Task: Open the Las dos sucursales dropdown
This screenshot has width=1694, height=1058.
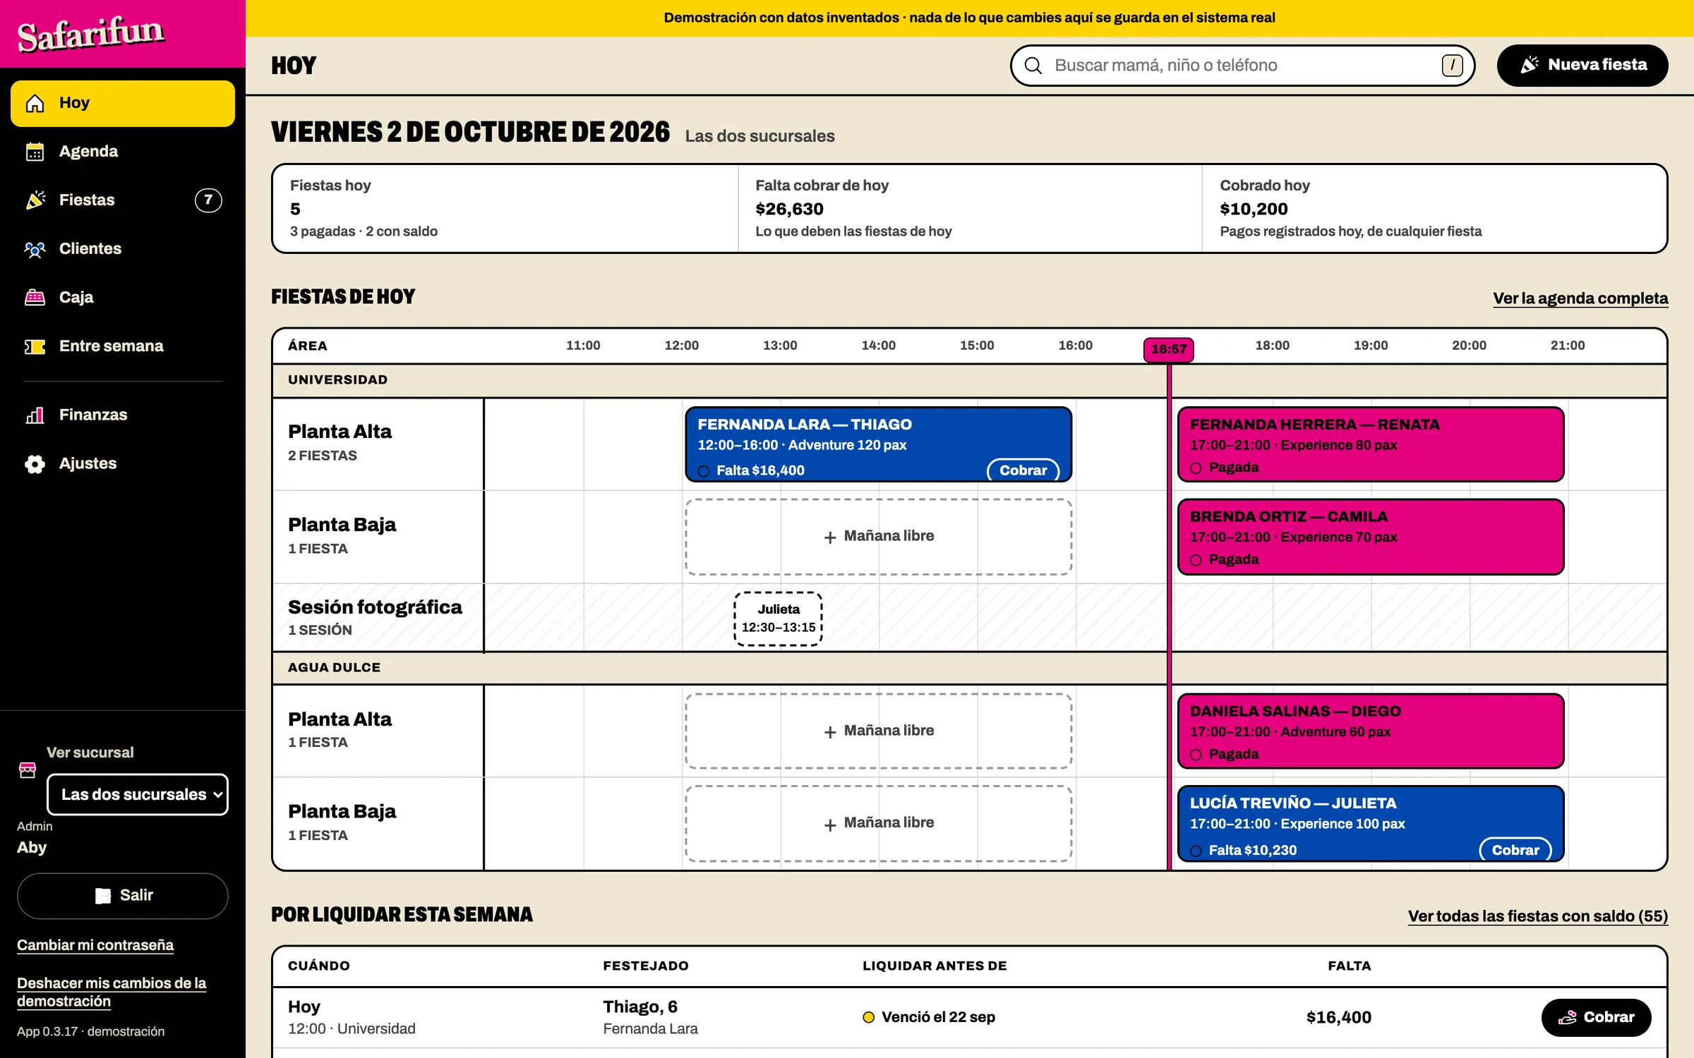Action: (138, 794)
